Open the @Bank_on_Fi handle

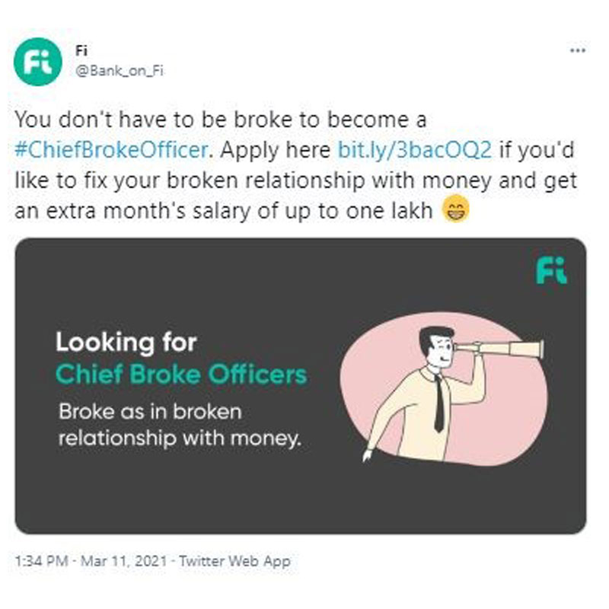coord(121,72)
